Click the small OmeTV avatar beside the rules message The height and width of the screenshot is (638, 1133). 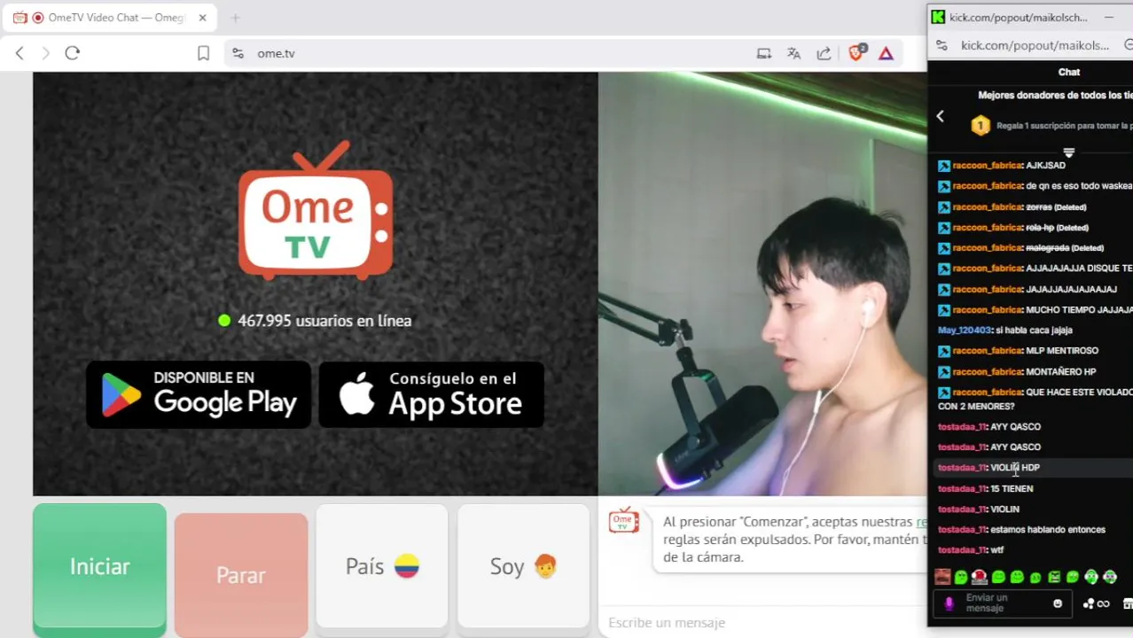[x=623, y=521]
